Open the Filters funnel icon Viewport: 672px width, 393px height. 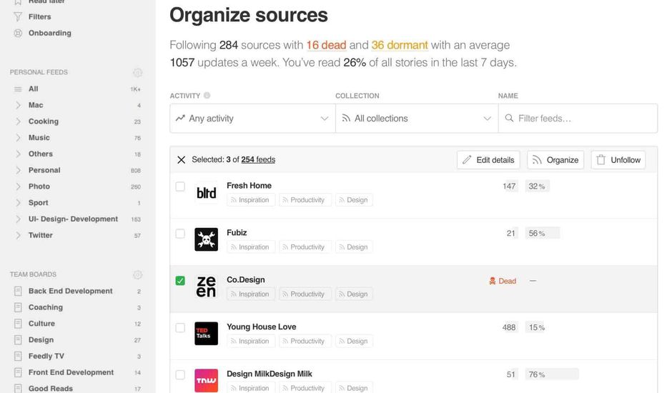coord(18,16)
